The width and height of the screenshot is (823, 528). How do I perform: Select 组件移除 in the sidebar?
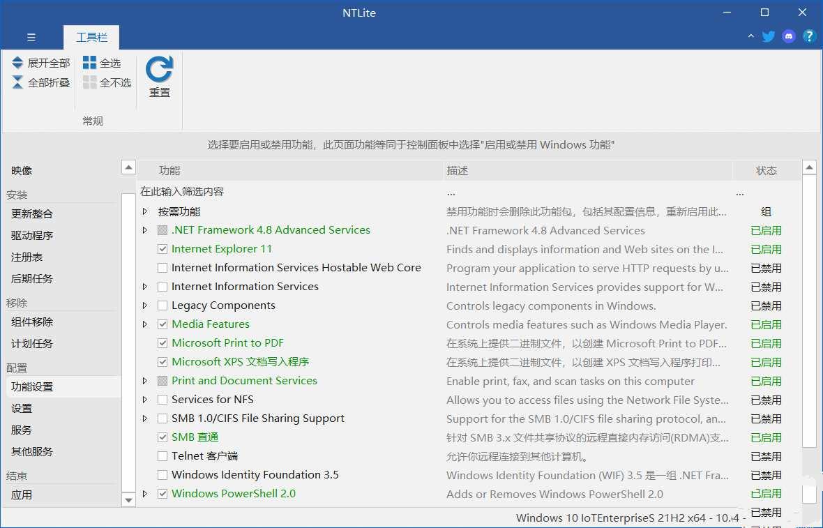(x=31, y=322)
